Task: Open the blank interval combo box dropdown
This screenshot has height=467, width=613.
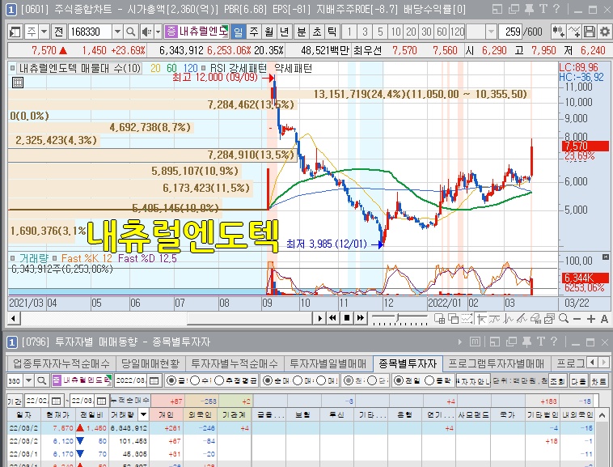Action: (x=492, y=32)
